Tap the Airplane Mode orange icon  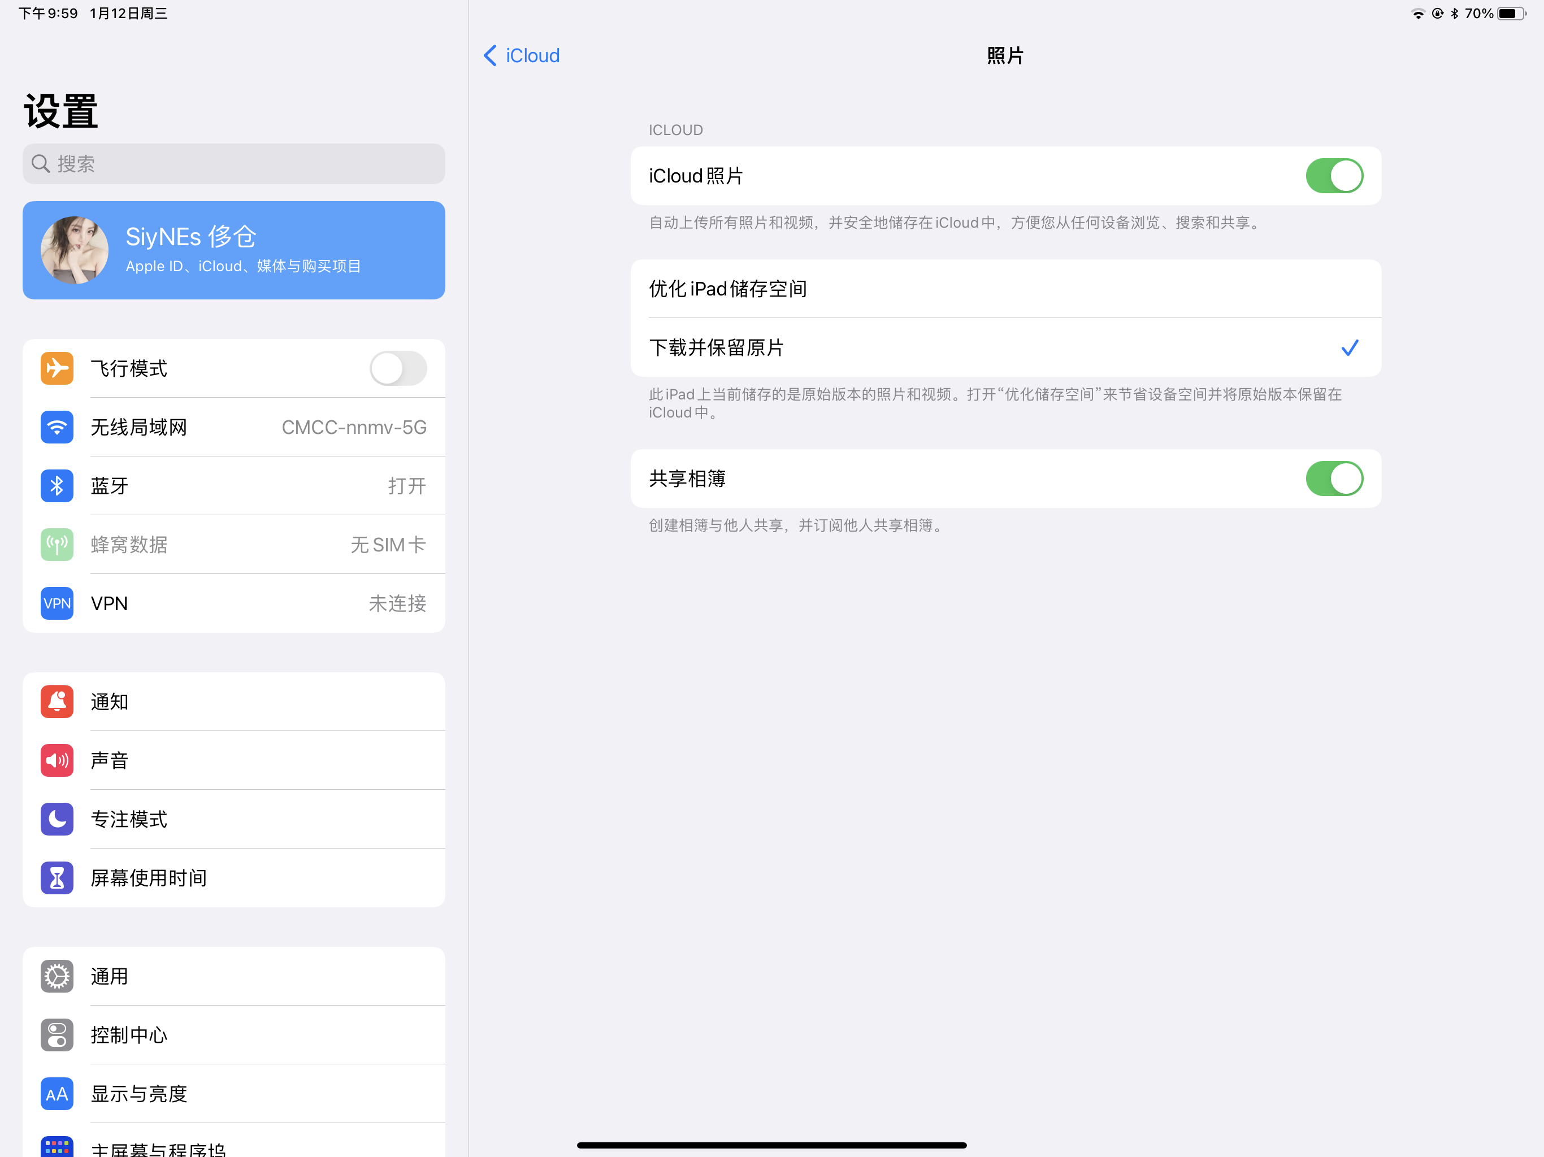(x=57, y=368)
